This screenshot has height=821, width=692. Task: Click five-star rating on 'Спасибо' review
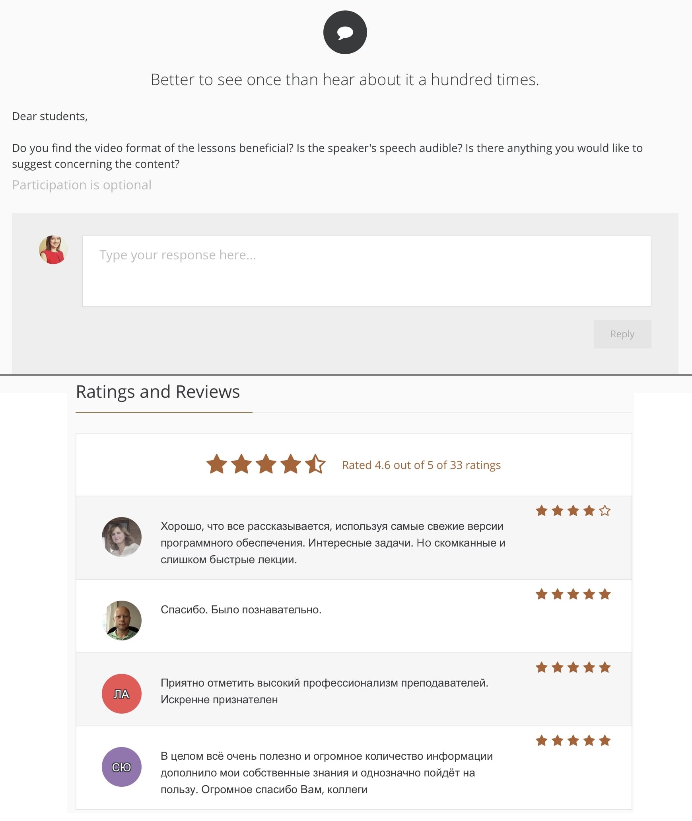click(x=573, y=594)
